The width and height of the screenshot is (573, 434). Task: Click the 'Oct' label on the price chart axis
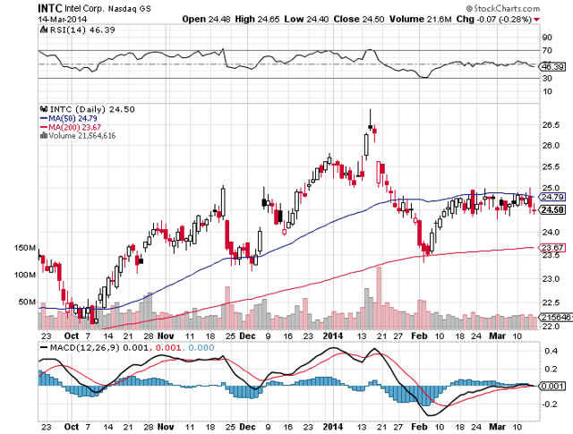tap(72, 336)
